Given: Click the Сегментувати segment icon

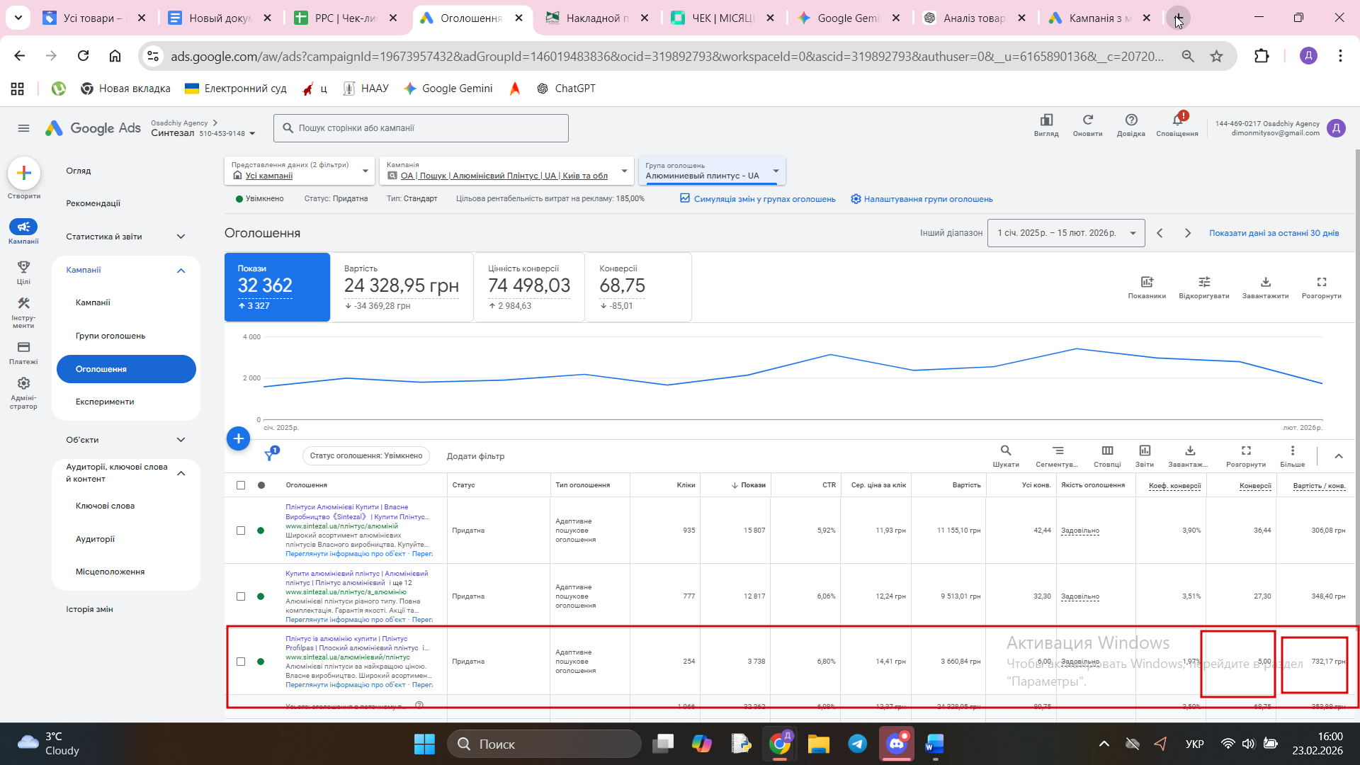Looking at the screenshot, I should point(1057,451).
